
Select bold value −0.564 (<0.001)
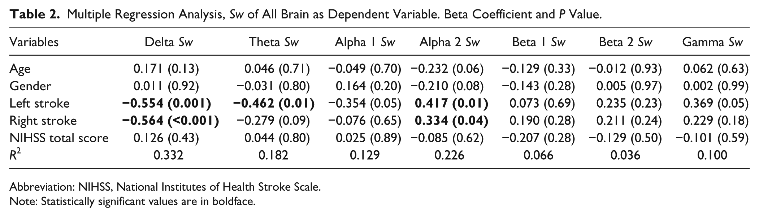pyautogui.click(x=170, y=121)
